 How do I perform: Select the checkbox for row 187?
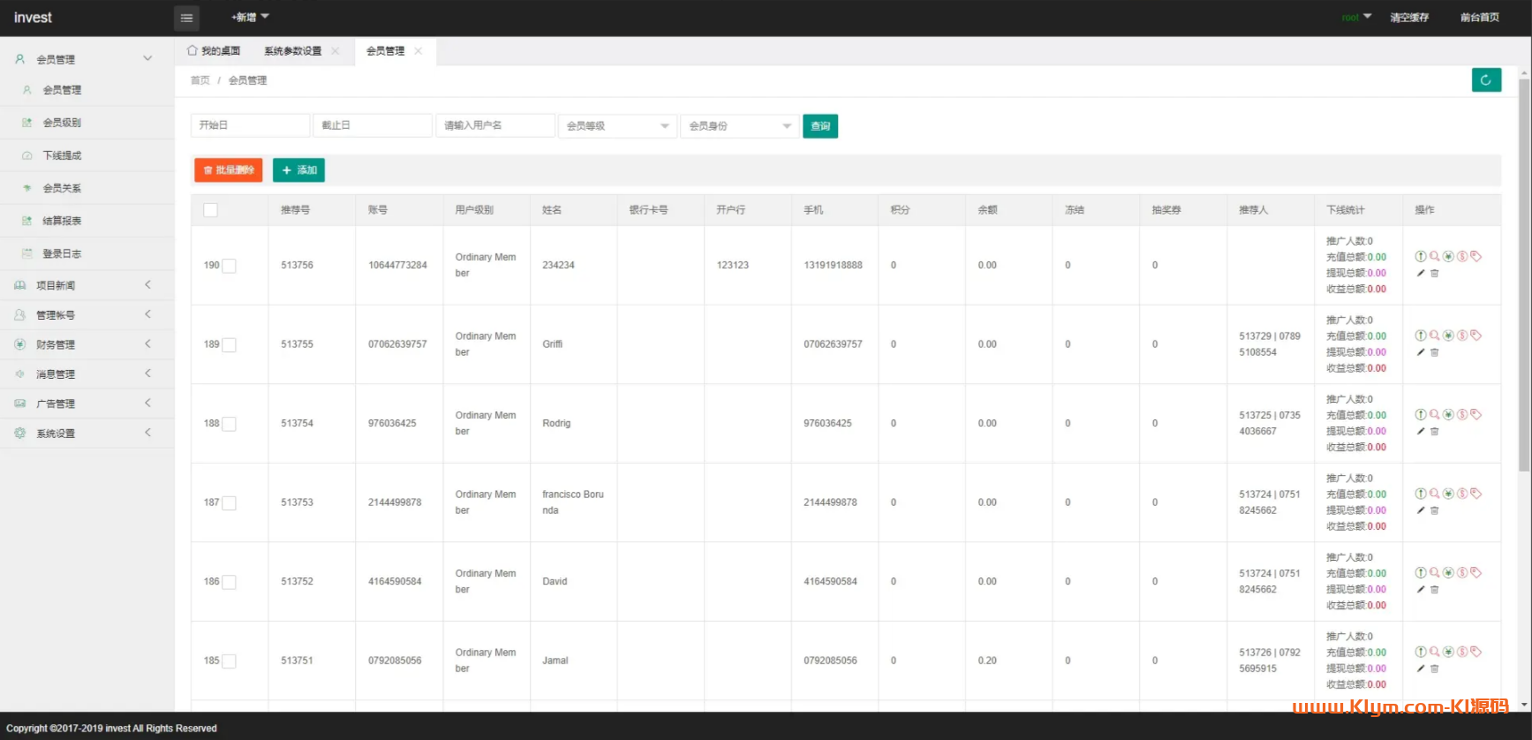pos(229,503)
